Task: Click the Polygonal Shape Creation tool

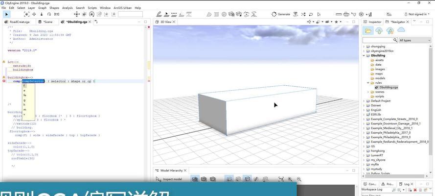Action: [209, 14]
